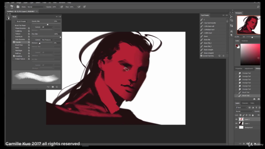The height and width of the screenshot is (149, 265).
Task: Open Opacity Jitter Control dropdown set to Off
Action: point(47,27)
